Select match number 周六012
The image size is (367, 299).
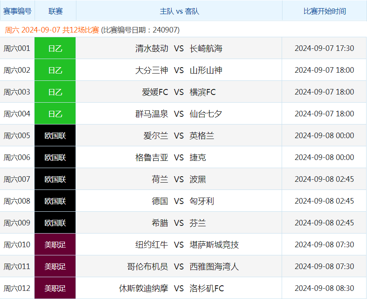click(x=17, y=288)
